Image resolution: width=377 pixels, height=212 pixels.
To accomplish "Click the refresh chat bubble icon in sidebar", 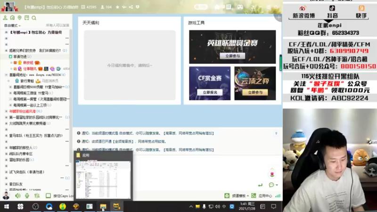I will pos(12,18).
